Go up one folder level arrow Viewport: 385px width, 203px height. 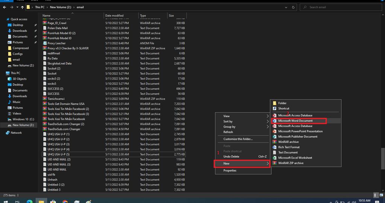(22, 8)
